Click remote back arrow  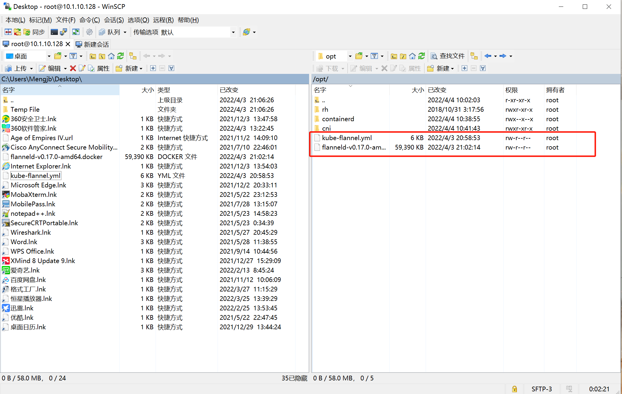coord(488,56)
